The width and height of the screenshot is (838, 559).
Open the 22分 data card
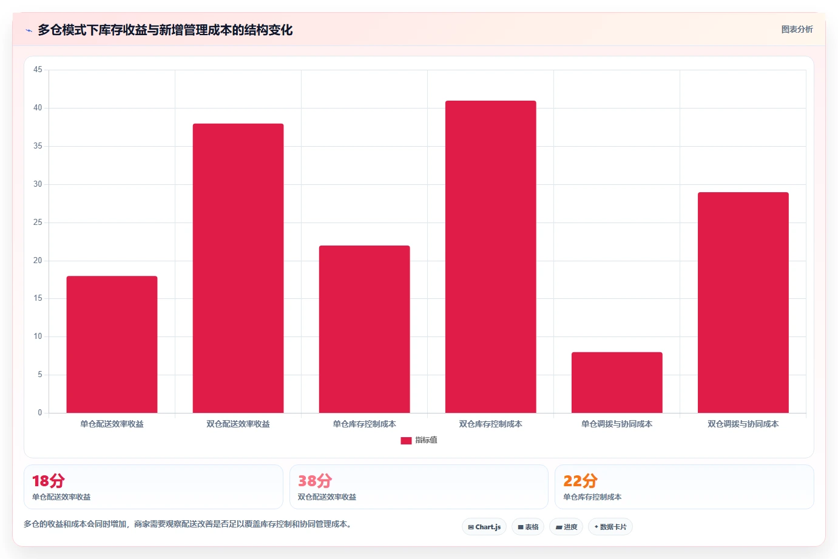point(684,487)
